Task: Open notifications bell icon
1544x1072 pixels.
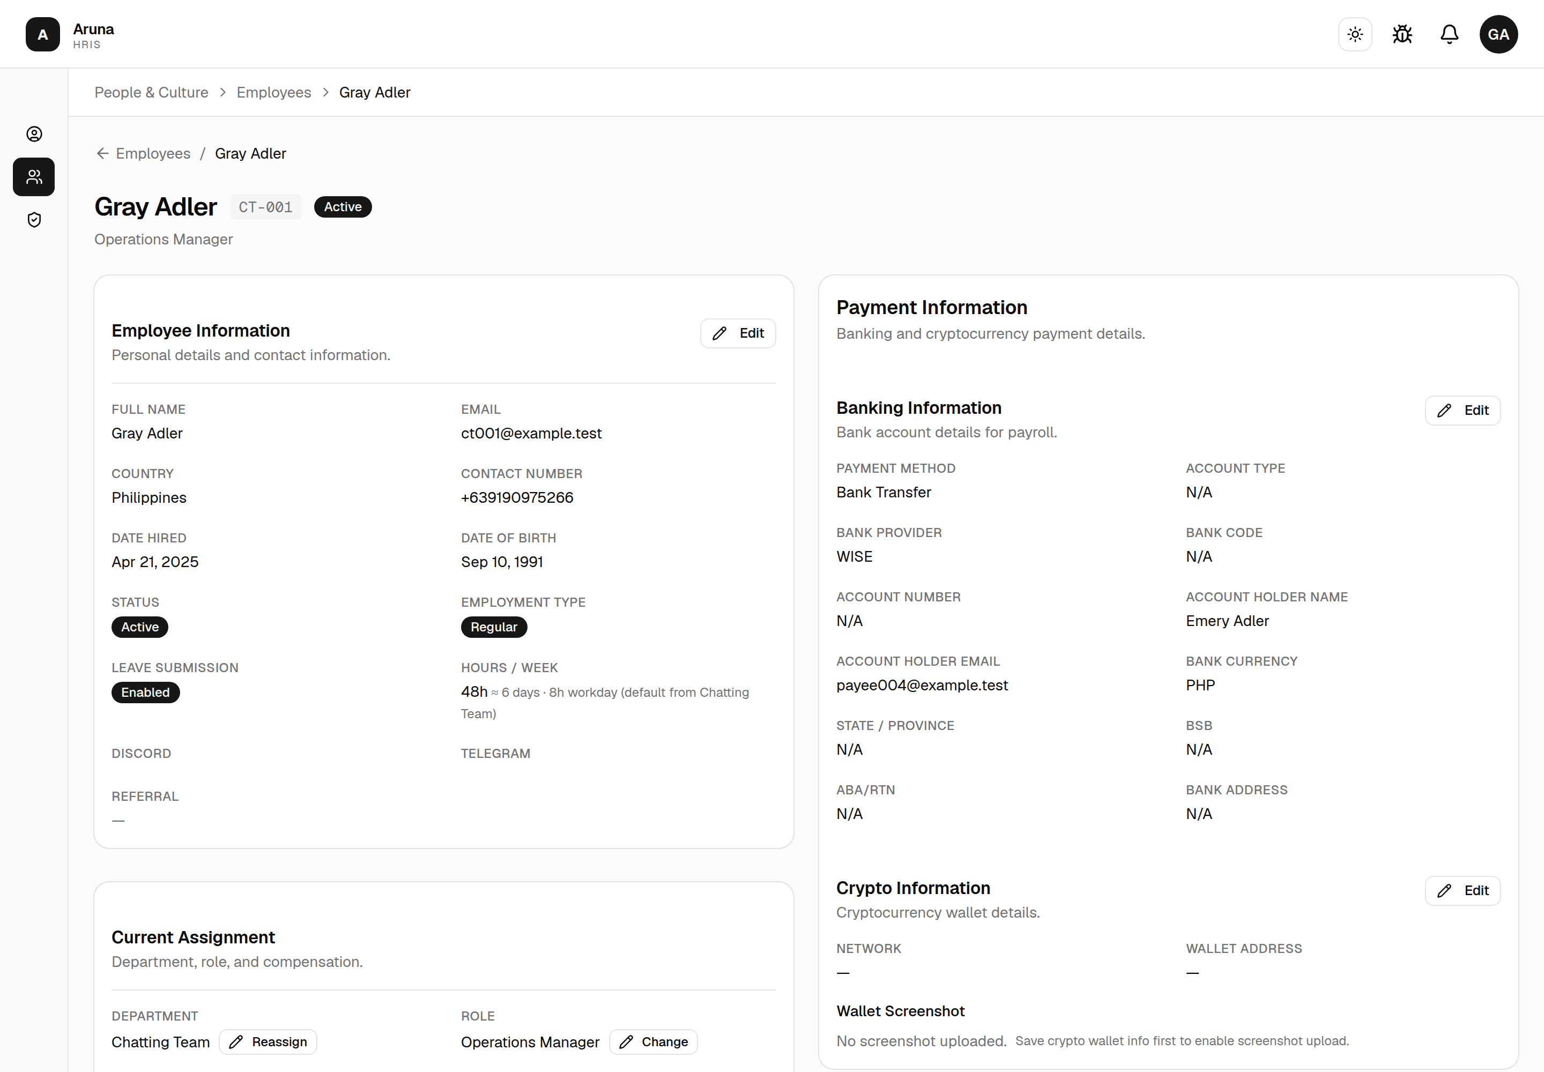Action: [1449, 34]
